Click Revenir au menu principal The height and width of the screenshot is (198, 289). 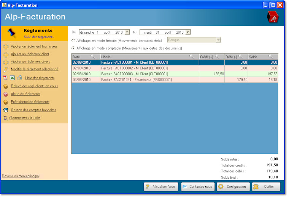tap(21, 176)
